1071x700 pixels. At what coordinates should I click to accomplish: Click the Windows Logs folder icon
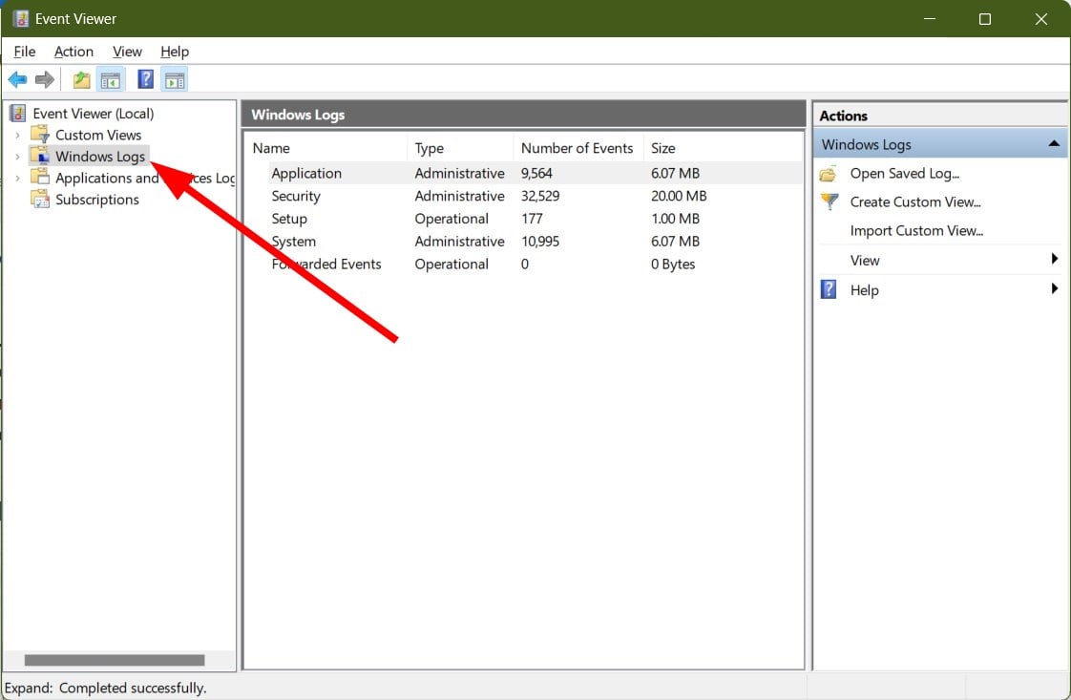pyautogui.click(x=40, y=156)
